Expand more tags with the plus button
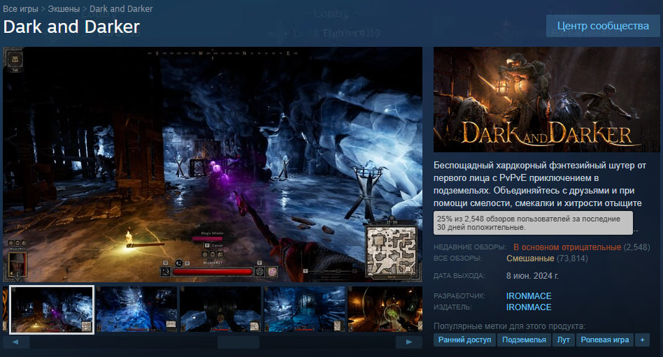This screenshot has width=663, height=357. (x=642, y=340)
